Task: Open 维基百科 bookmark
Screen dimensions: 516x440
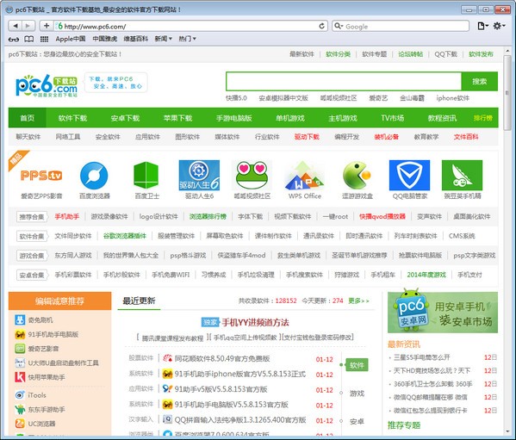Action: tap(135, 39)
